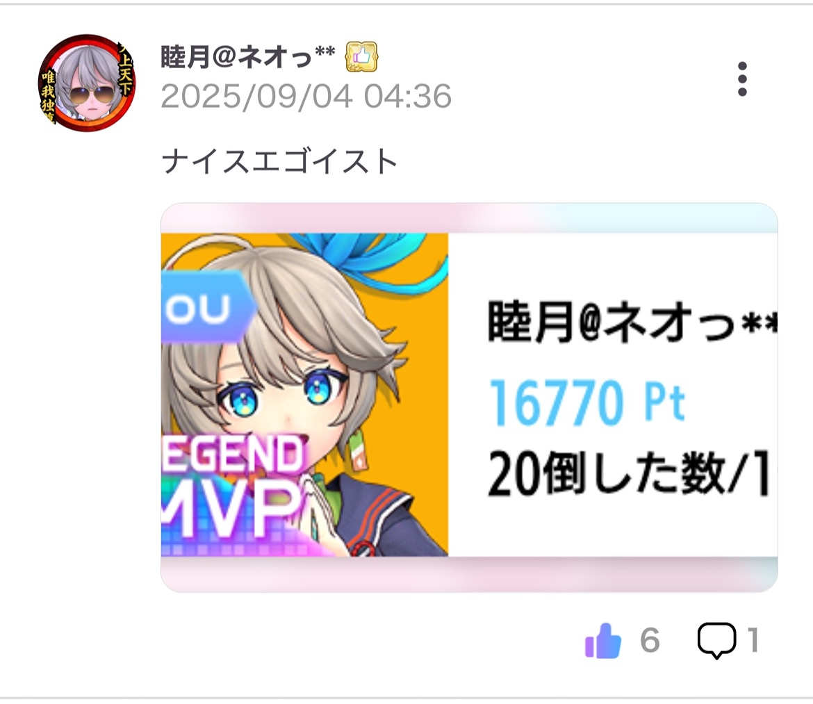View the comment count number 1

pos(754,640)
